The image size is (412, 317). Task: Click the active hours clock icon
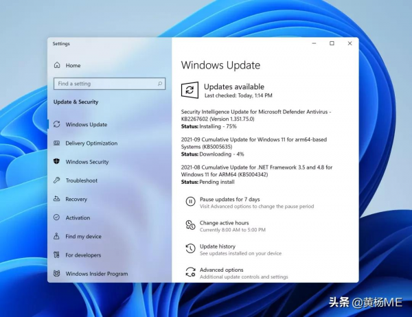pyautogui.click(x=190, y=225)
